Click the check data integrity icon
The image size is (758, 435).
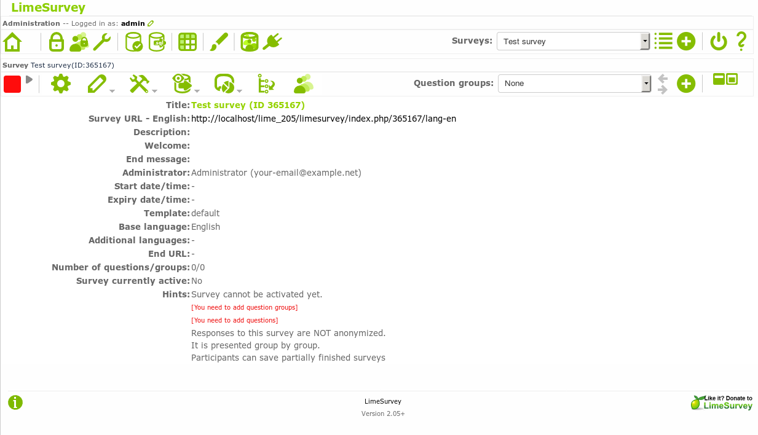133,42
